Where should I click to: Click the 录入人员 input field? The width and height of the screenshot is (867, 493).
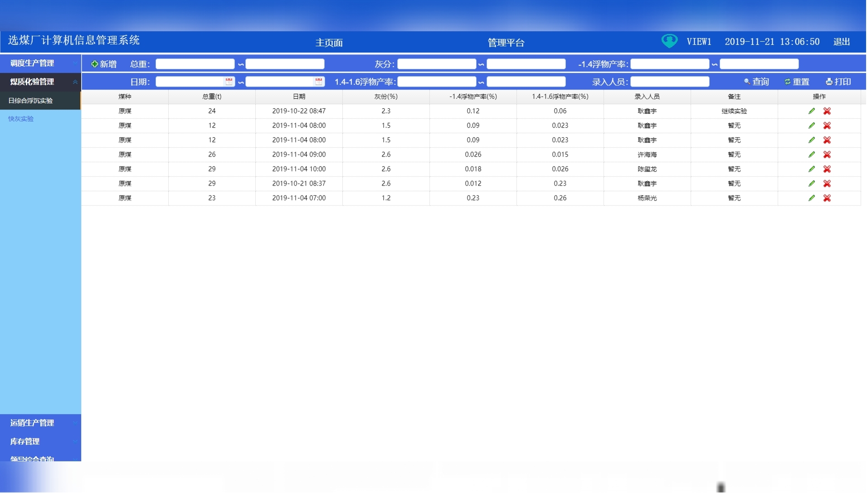point(670,82)
